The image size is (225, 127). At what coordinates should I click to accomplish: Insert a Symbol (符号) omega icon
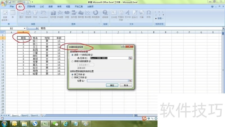point(148,14)
